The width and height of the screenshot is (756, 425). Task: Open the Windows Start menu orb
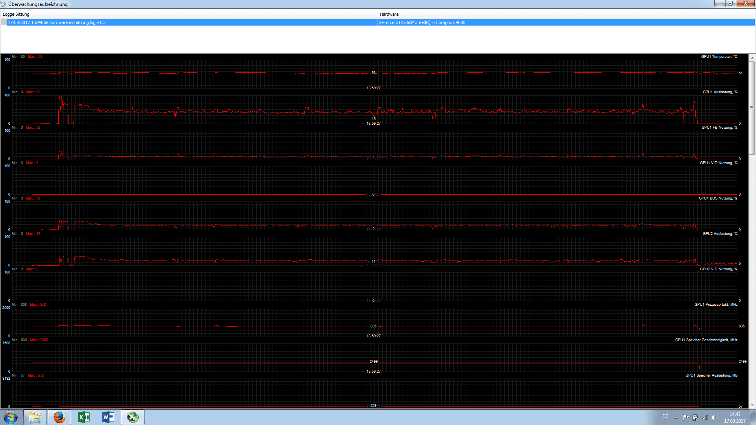(11, 417)
